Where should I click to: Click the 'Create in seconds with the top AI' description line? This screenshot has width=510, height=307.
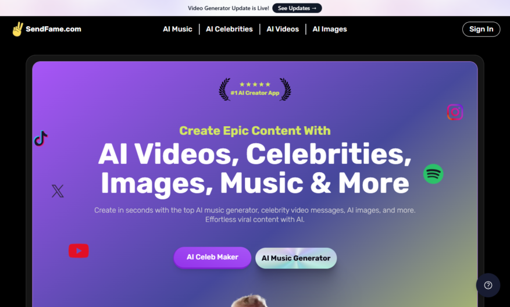click(x=255, y=210)
